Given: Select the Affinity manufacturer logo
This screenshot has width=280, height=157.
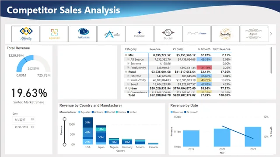Looking at the screenshot, I should [25, 34].
